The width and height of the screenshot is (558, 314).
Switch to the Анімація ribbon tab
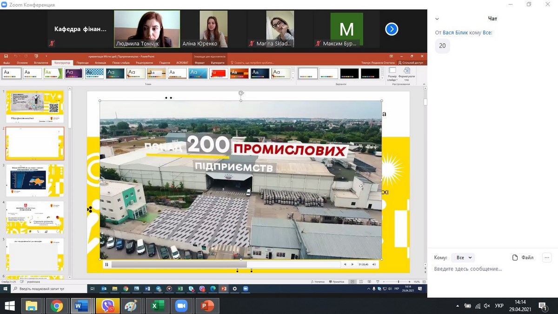(100, 63)
